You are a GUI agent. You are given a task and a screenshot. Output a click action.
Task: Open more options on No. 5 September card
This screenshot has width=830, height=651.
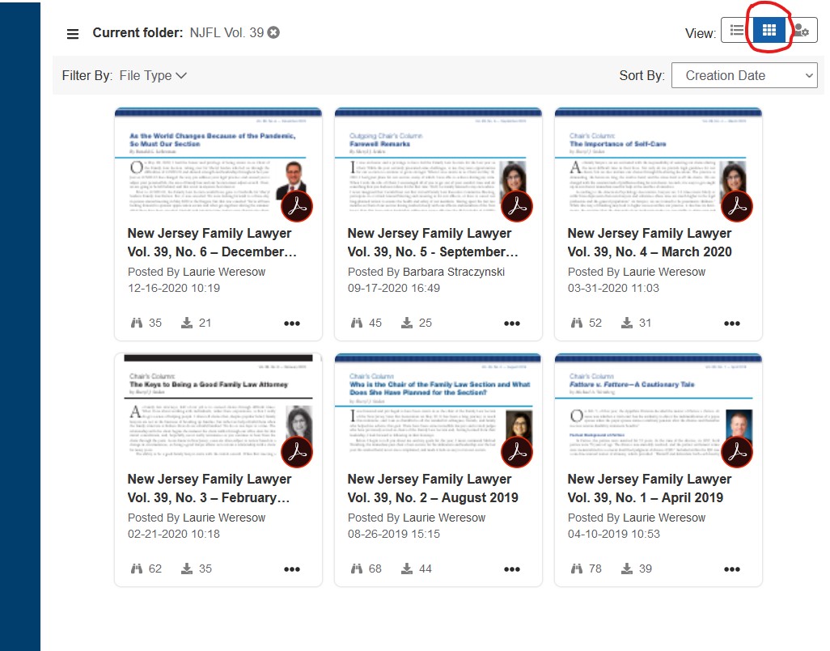pyautogui.click(x=512, y=323)
